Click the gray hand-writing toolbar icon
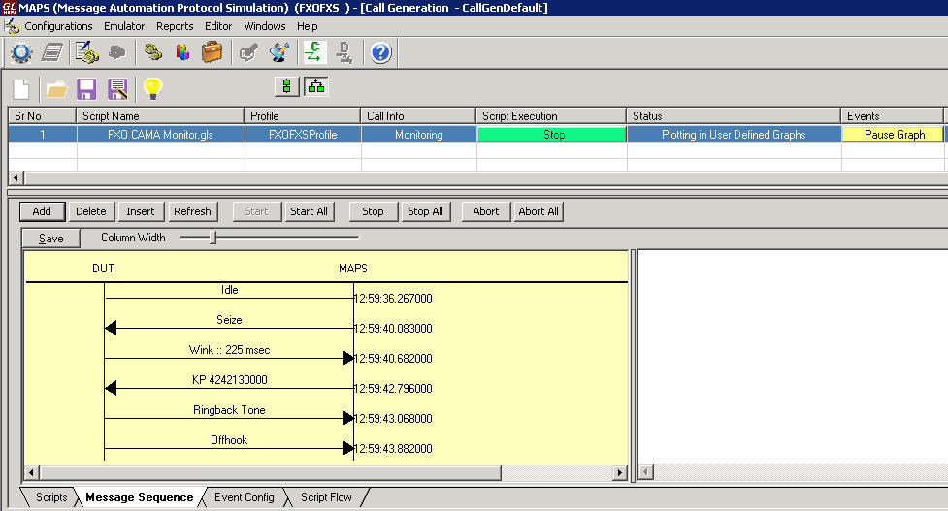948x511 pixels. click(x=247, y=53)
